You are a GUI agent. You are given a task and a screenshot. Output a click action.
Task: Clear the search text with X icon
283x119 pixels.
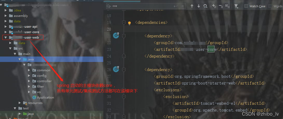click(183, 6)
